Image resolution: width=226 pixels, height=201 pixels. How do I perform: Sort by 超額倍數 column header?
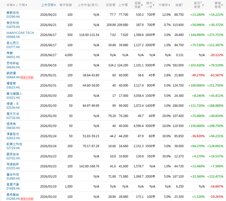tap(139, 5)
